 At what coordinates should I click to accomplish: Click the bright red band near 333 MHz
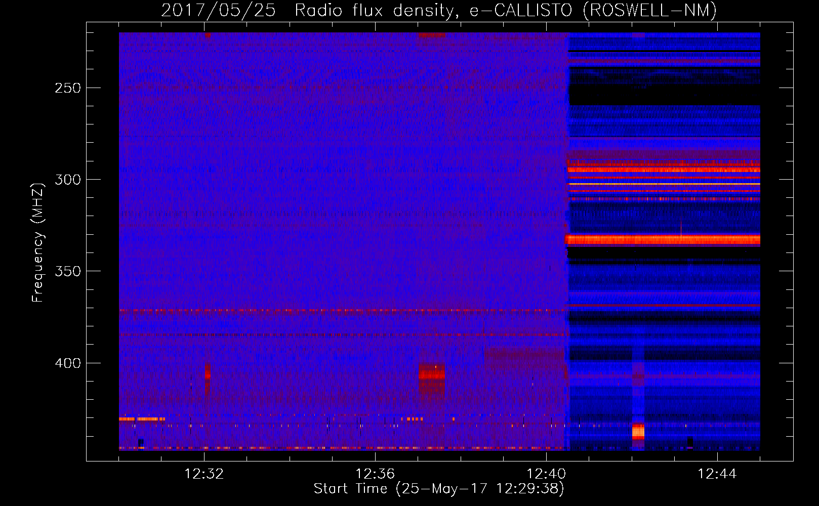click(x=663, y=239)
